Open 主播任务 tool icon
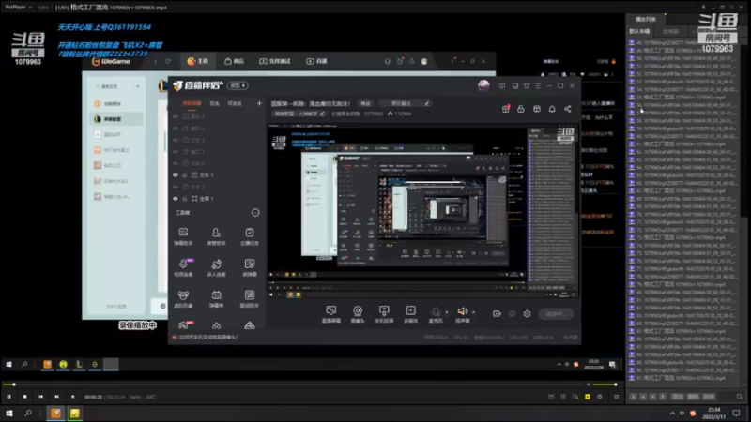751x422 pixels. (x=249, y=236)
